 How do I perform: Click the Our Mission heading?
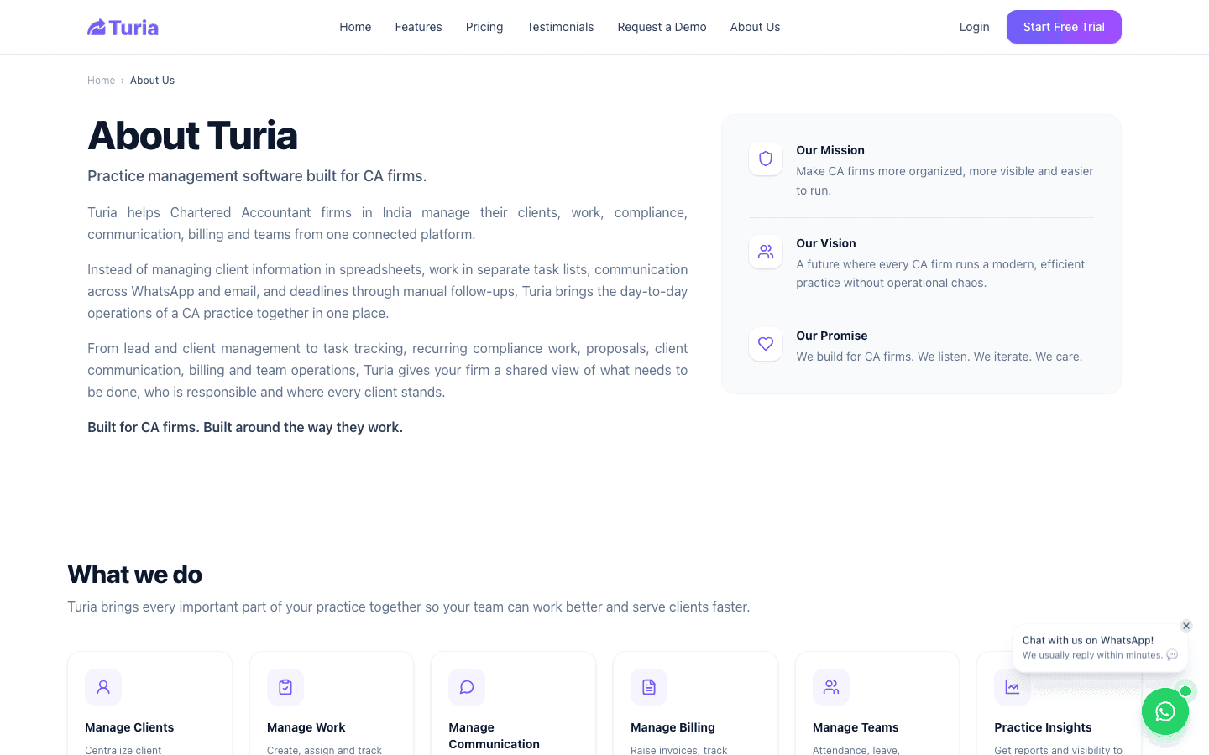(830, 150)
